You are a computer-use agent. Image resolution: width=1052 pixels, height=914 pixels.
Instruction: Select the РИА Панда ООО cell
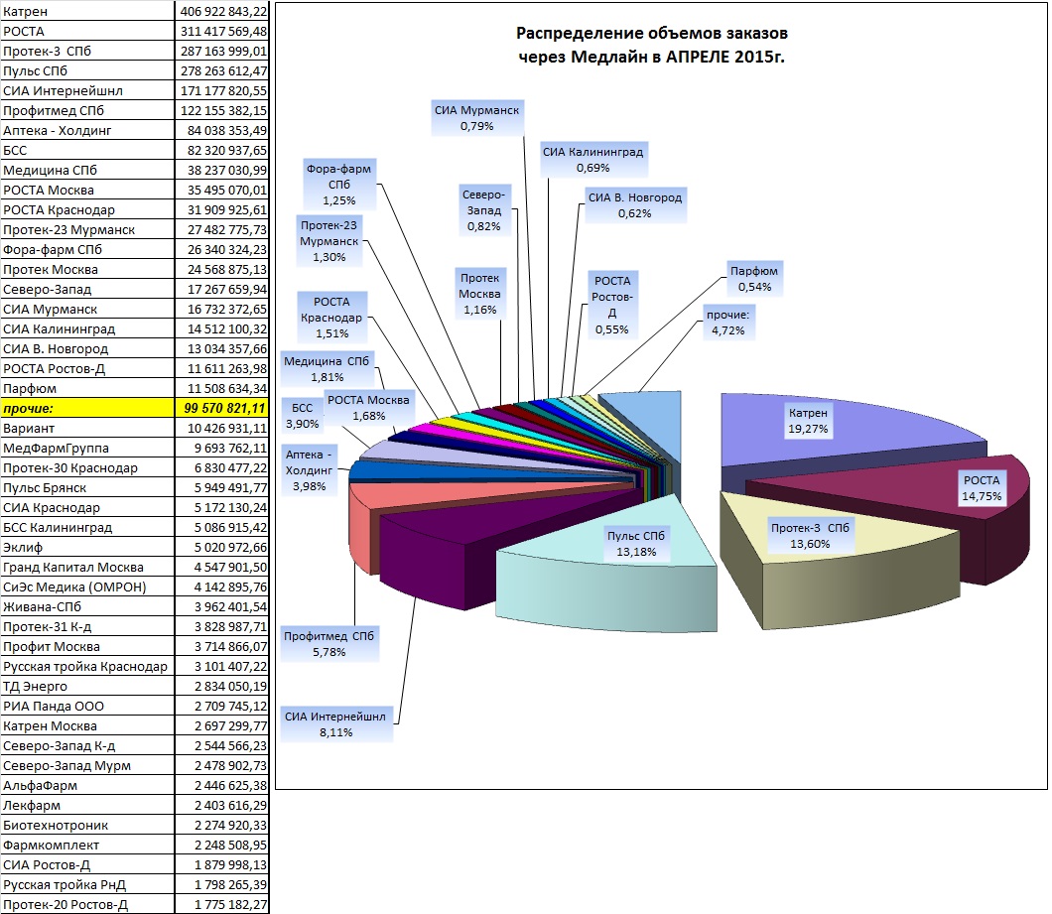(87, 706)
